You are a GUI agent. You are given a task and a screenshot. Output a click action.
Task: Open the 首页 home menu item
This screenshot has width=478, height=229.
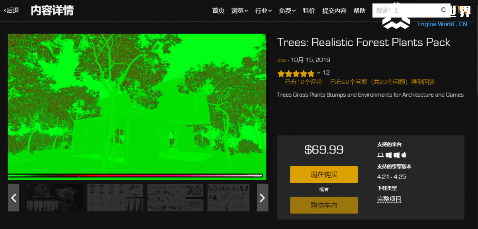pos(218,11)
